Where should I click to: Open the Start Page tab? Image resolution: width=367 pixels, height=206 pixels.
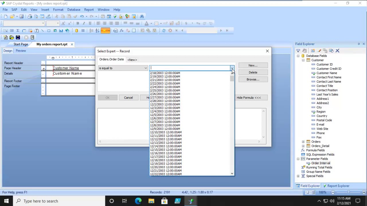point(21,44)
